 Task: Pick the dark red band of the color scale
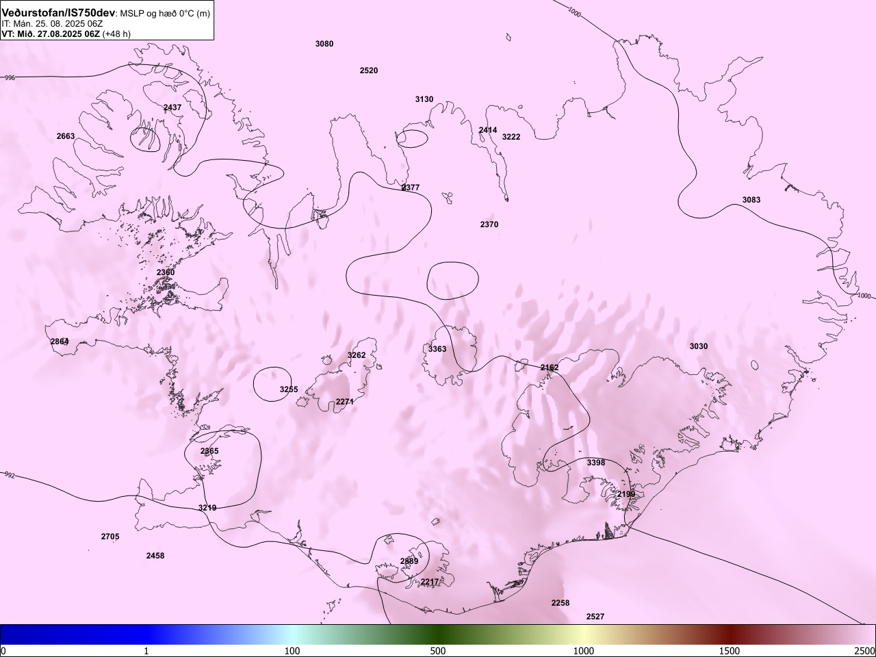pyautogui.click(x=730, y=634)
